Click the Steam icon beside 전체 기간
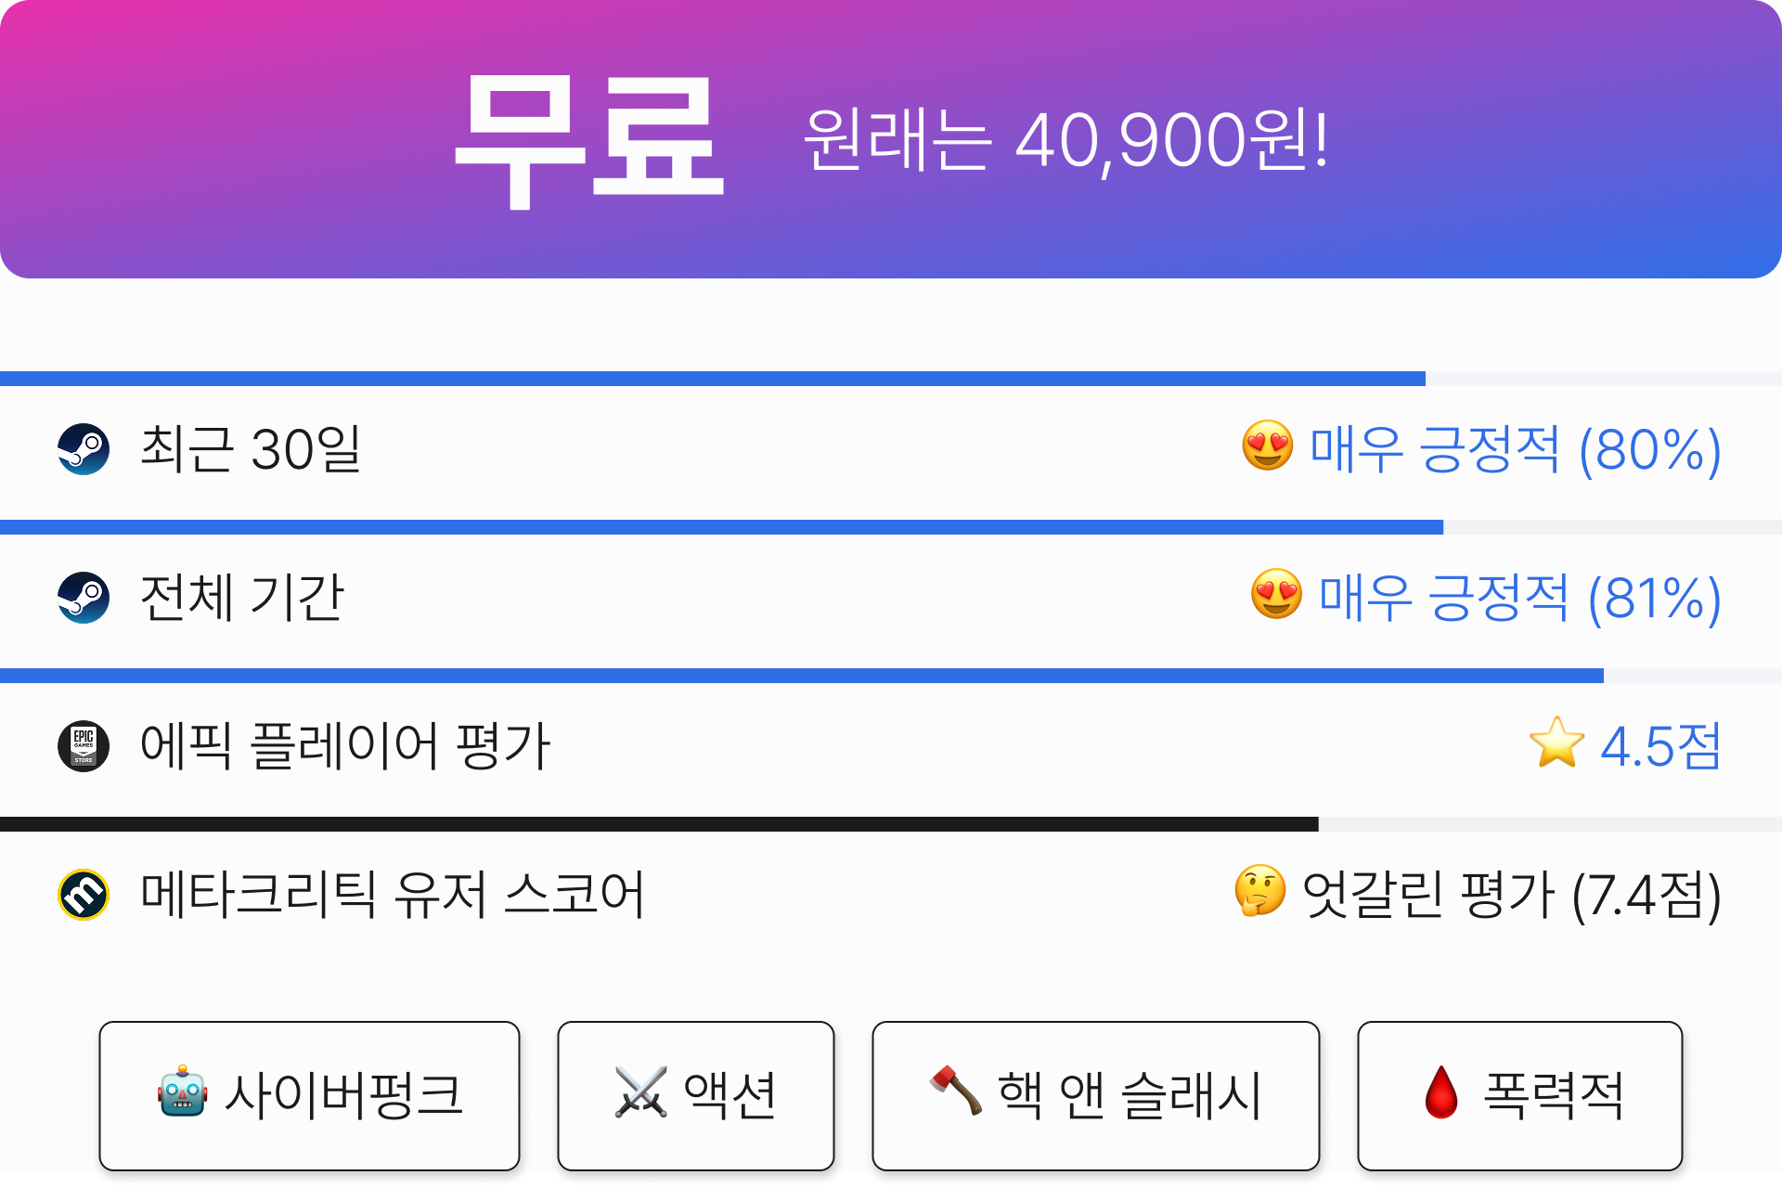 coord(84,598)
